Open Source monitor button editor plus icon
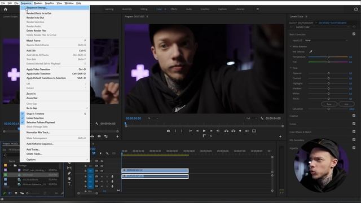 [x=117, y=136]
